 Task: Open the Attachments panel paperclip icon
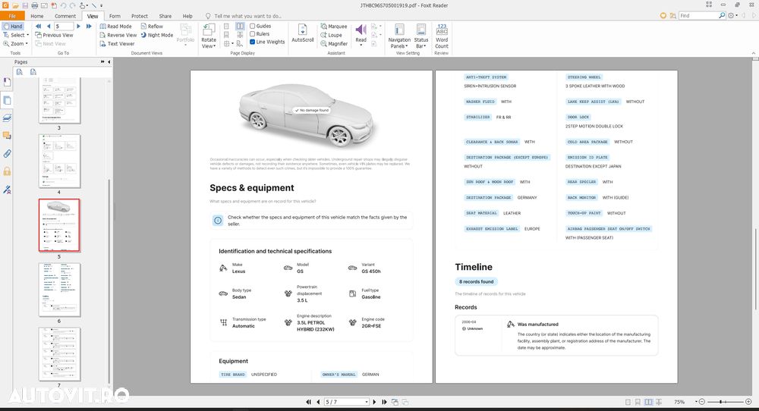tap(7, 153)
